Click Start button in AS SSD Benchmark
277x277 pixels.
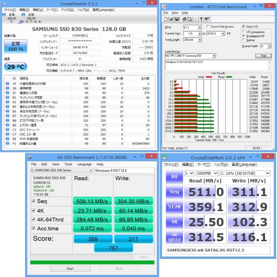[x=70, y=269]
